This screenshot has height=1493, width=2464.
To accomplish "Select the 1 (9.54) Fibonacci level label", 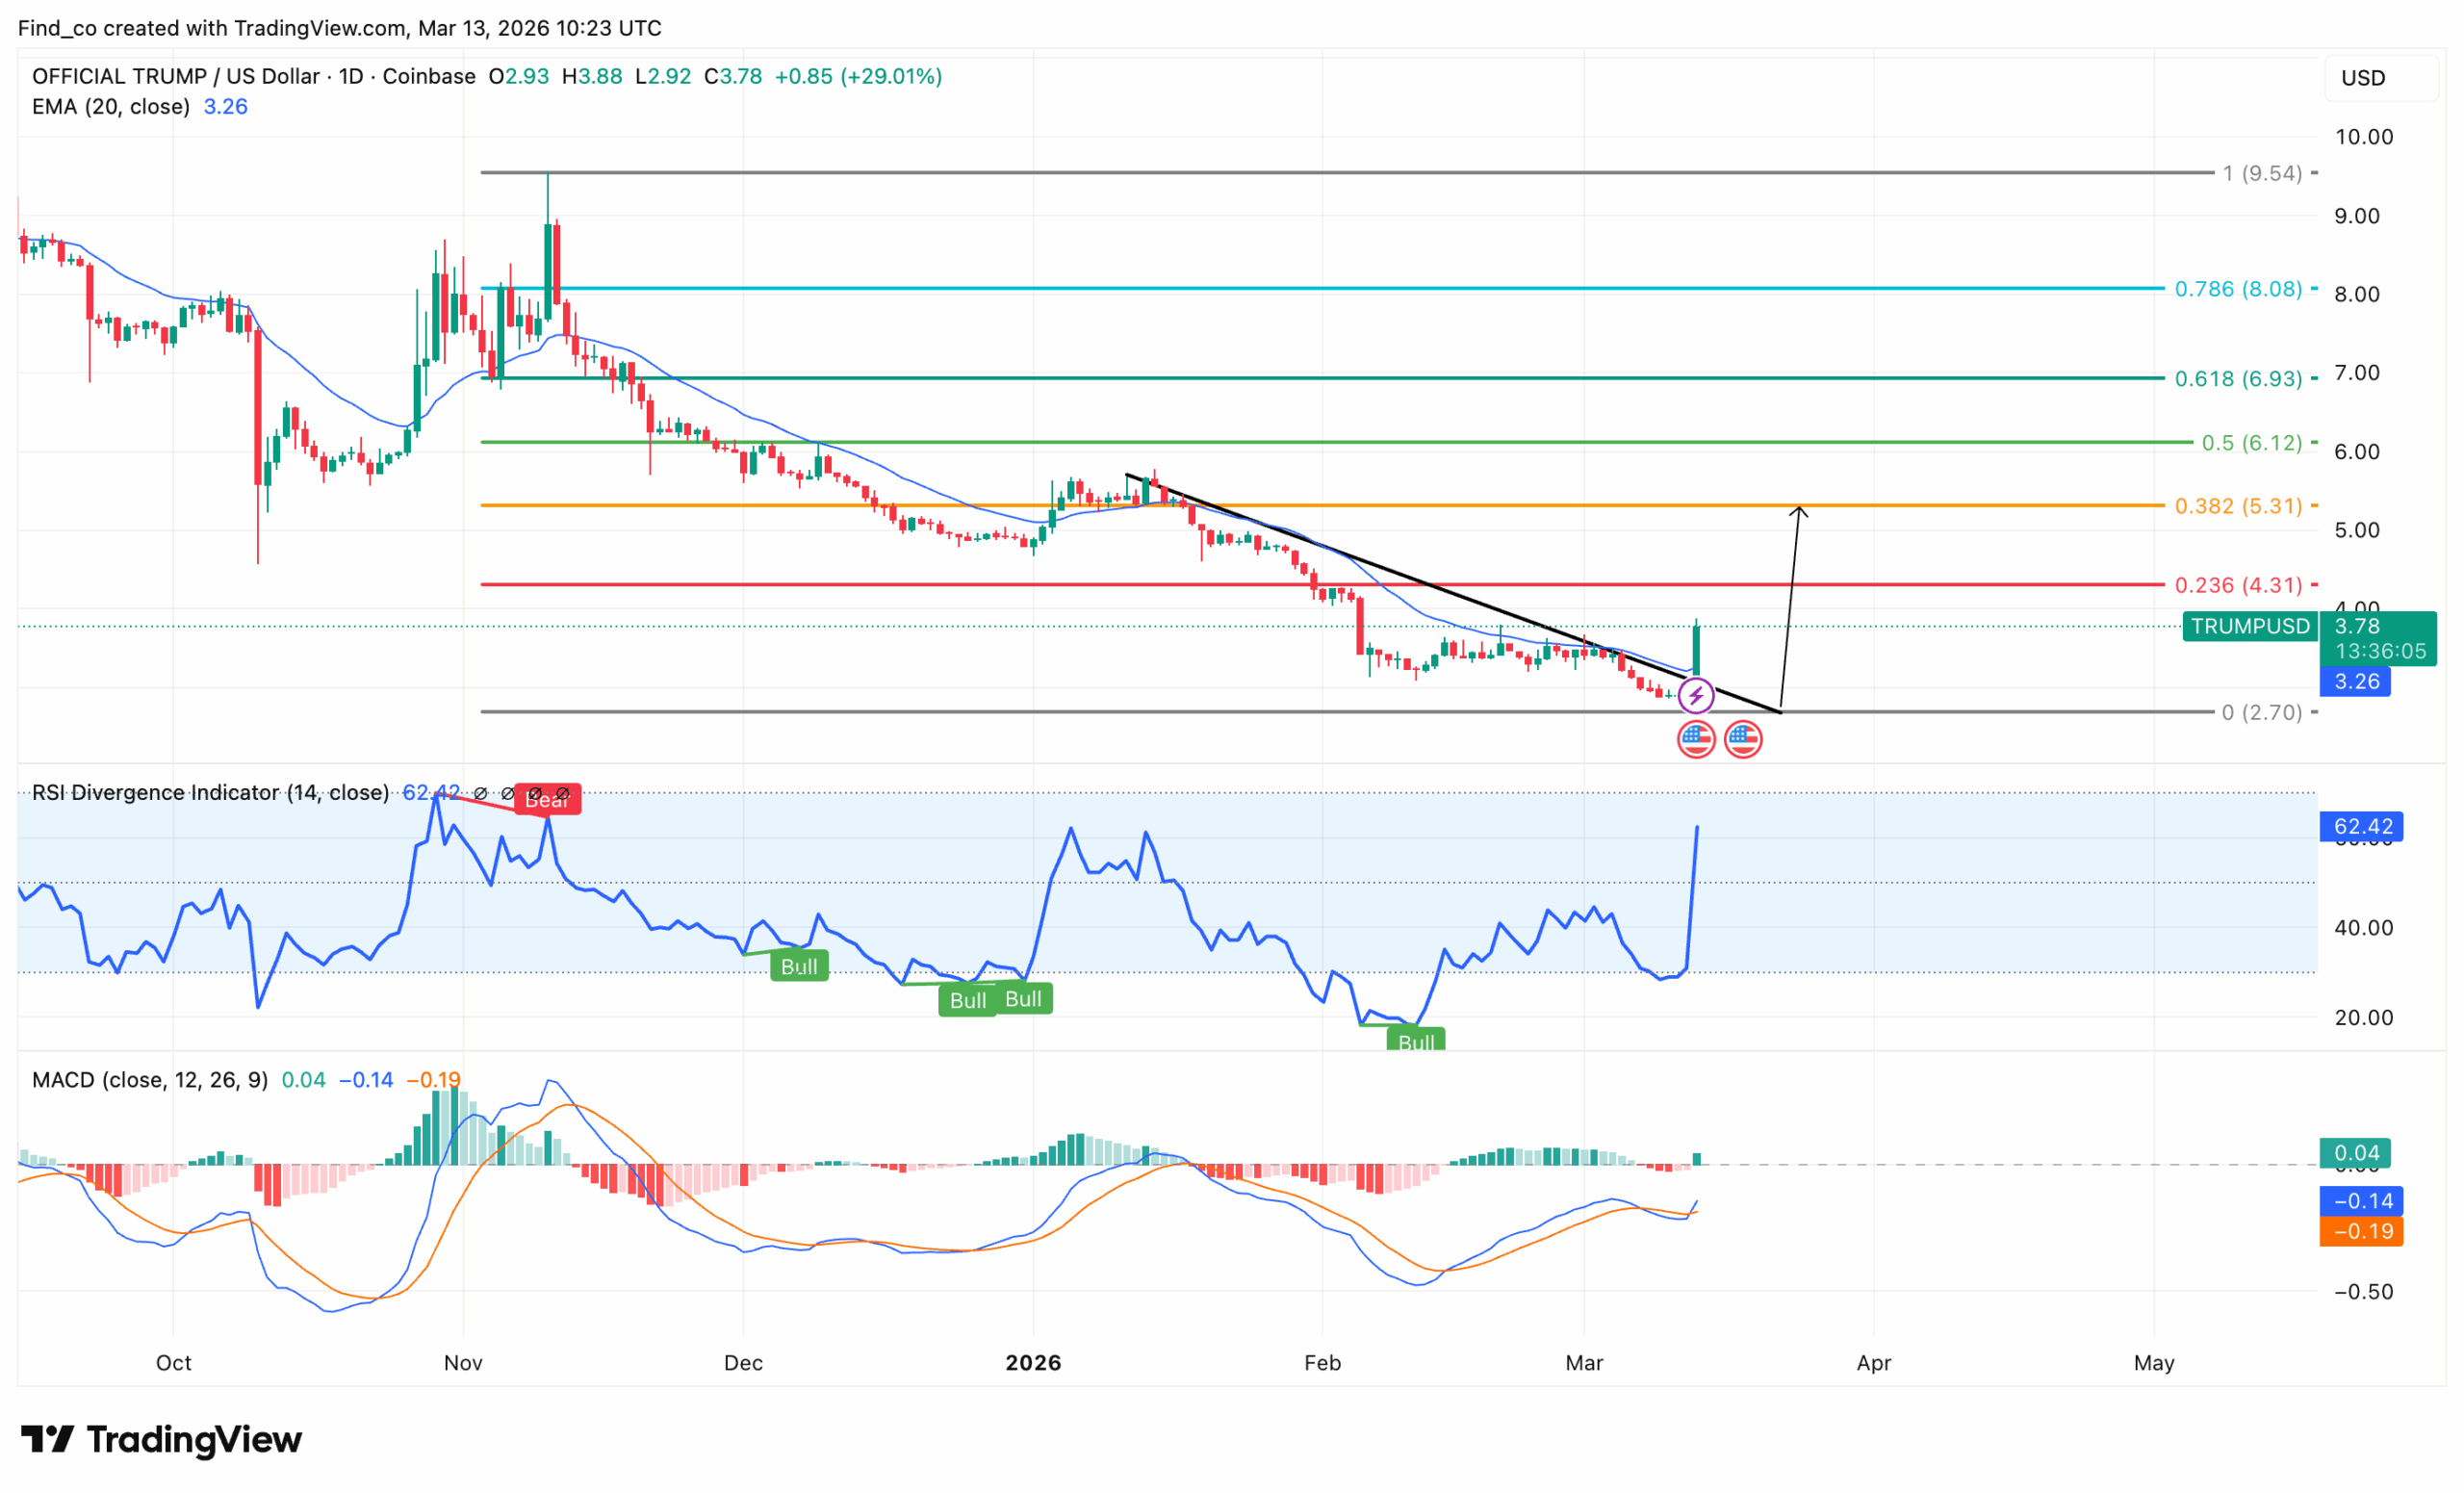I will click(x=2262, y=173).
